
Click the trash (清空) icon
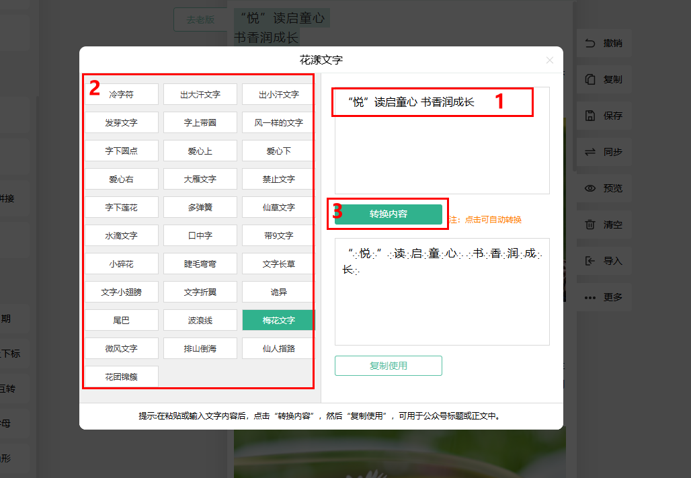tap(590, 225)
